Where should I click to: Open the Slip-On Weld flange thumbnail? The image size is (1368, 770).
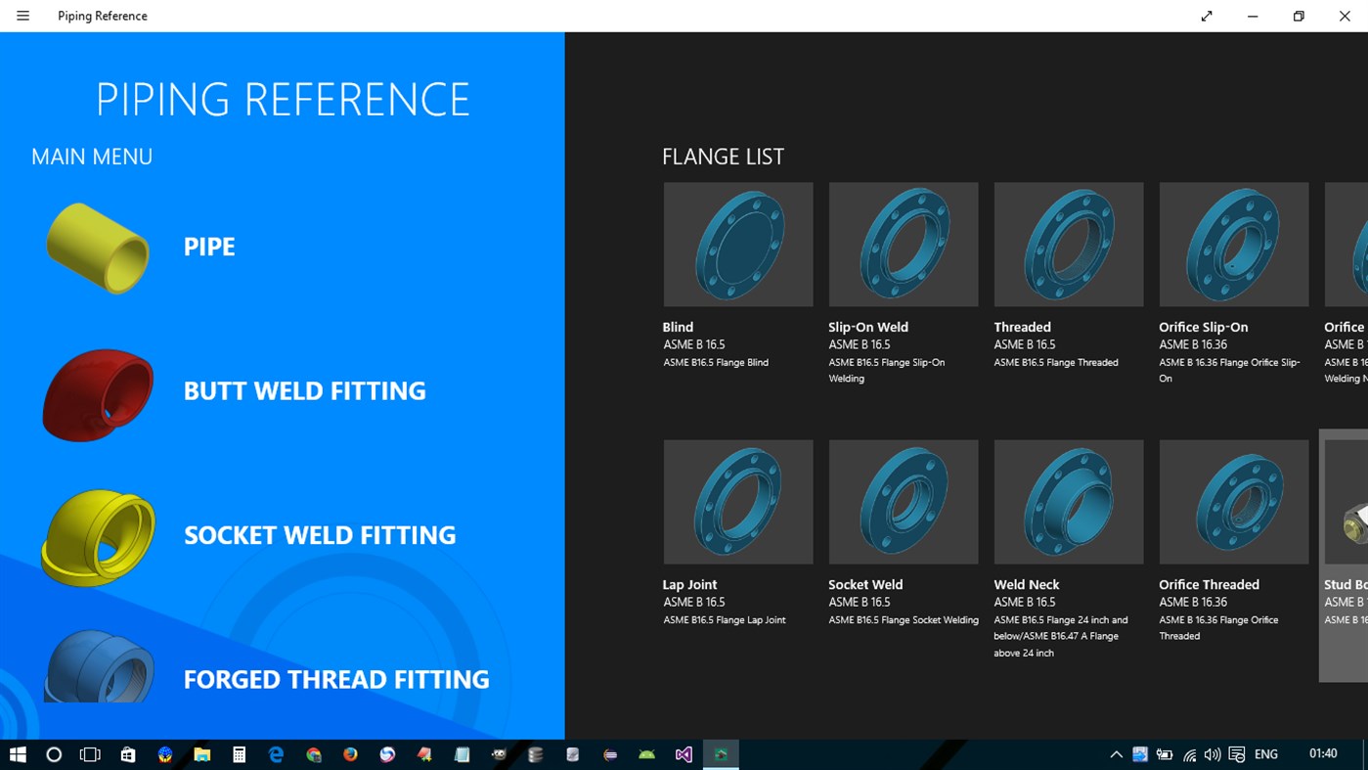pyautogui.click(x=903, y=244)
